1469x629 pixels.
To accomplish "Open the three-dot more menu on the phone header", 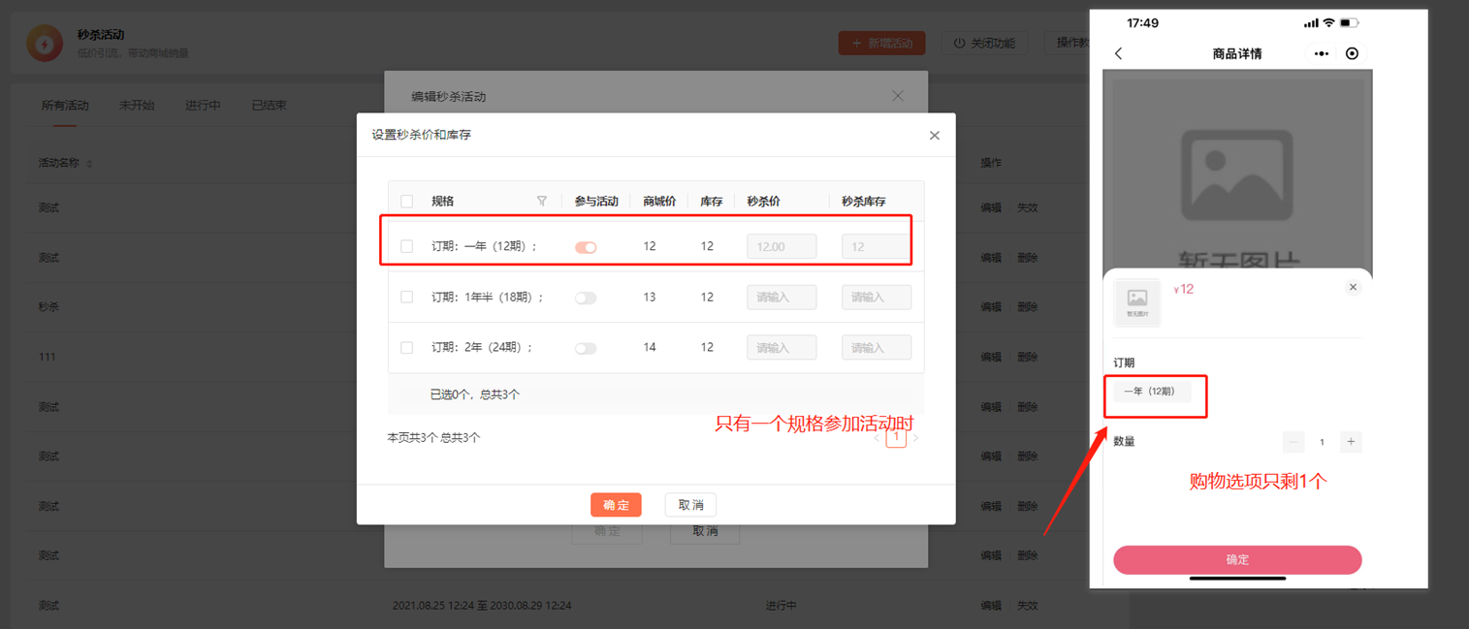I will click(x=1321, y=54).
